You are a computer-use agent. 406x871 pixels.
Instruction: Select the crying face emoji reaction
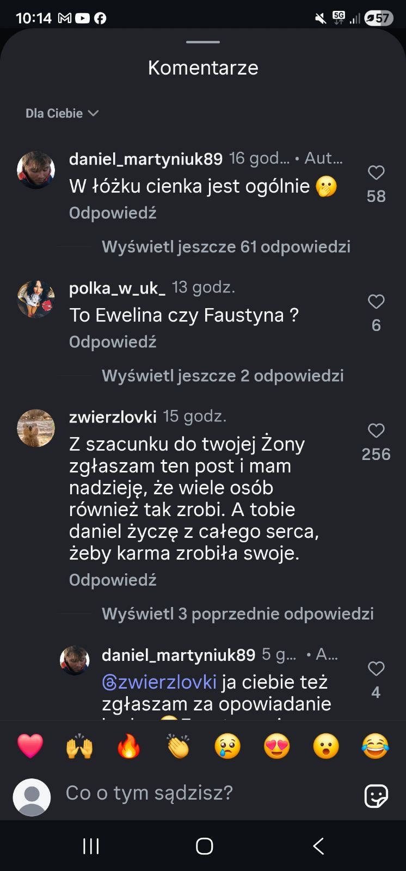(x=227, y=746)
